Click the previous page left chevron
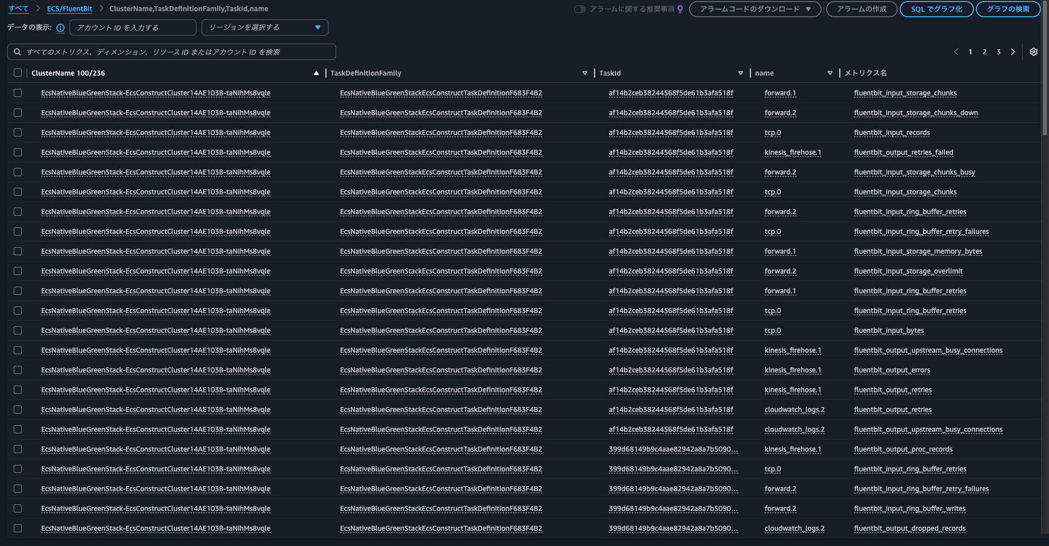Screen dimensions: 1049x546 point(955,51)
